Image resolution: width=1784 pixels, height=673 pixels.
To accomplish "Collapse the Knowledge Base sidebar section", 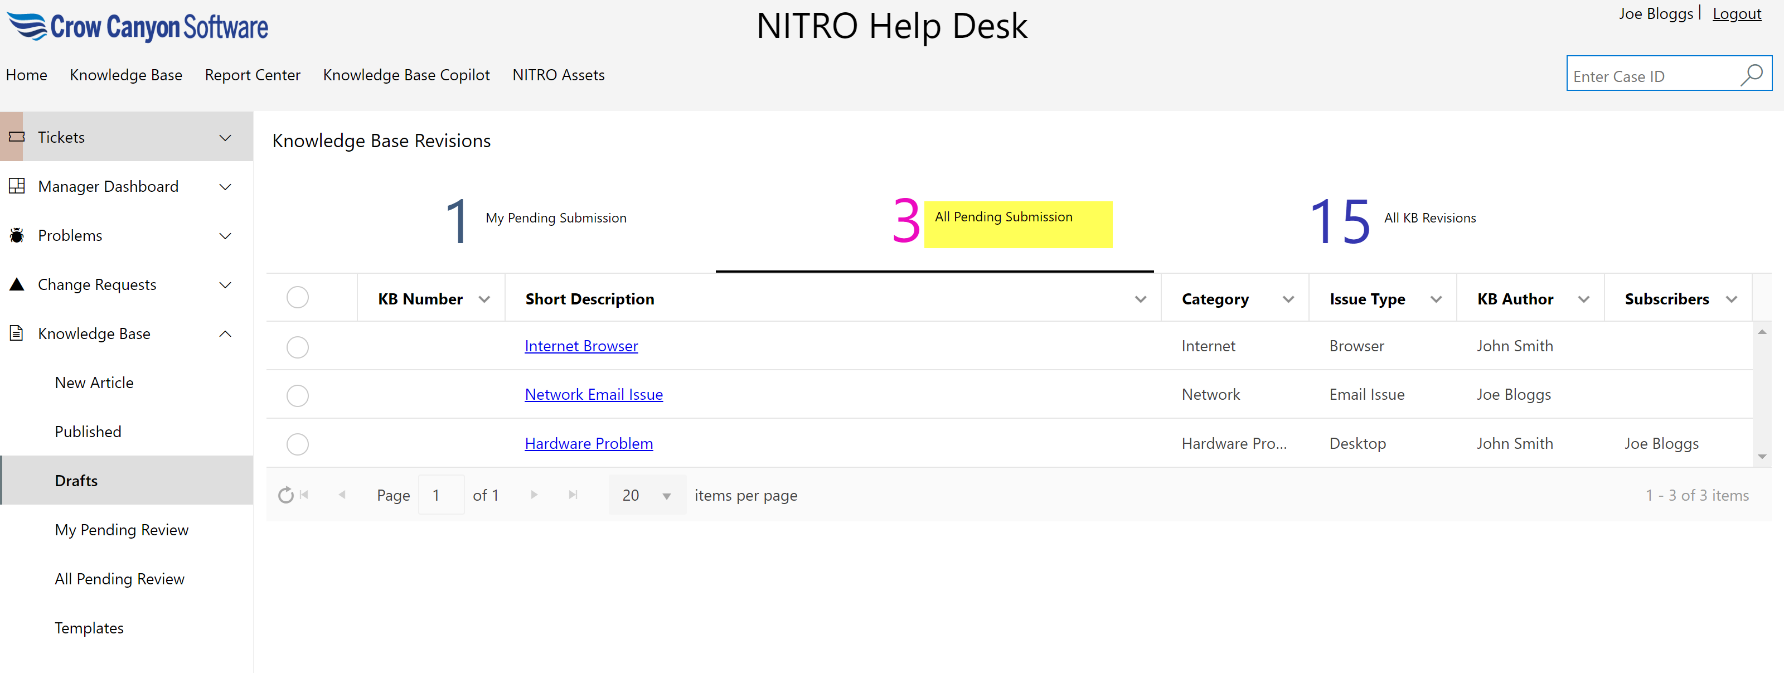I will tap(225, 334).
